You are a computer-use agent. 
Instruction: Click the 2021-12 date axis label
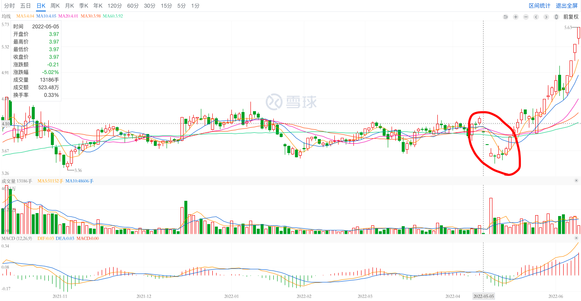coord(144,296)
